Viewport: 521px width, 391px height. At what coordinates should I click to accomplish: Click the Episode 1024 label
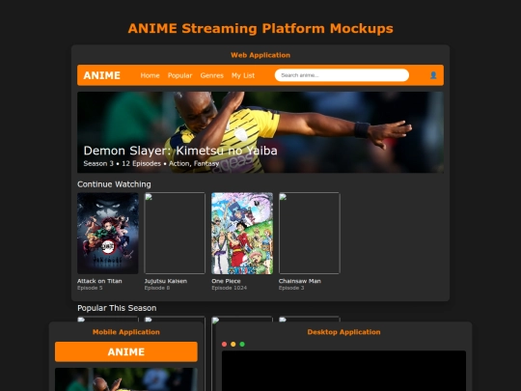click(230, 288)
